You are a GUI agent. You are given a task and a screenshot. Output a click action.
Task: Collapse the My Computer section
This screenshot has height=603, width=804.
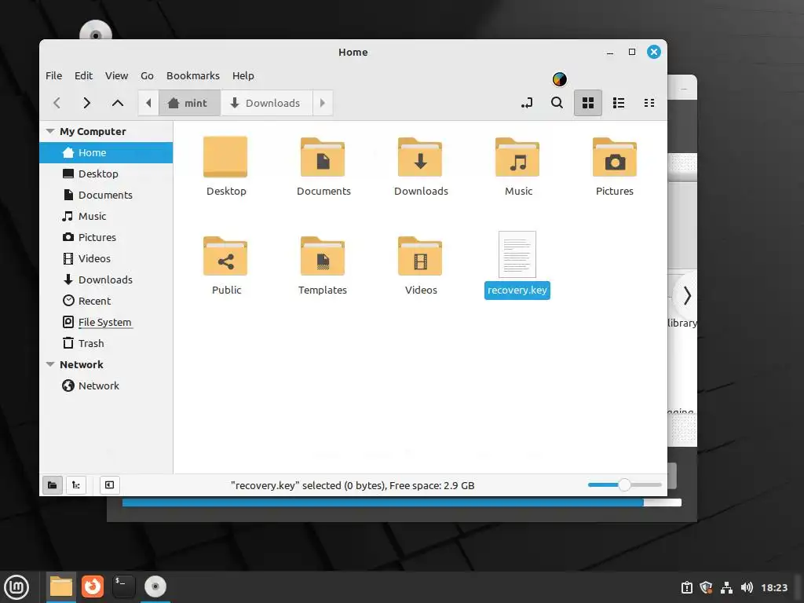pos(50,131)
